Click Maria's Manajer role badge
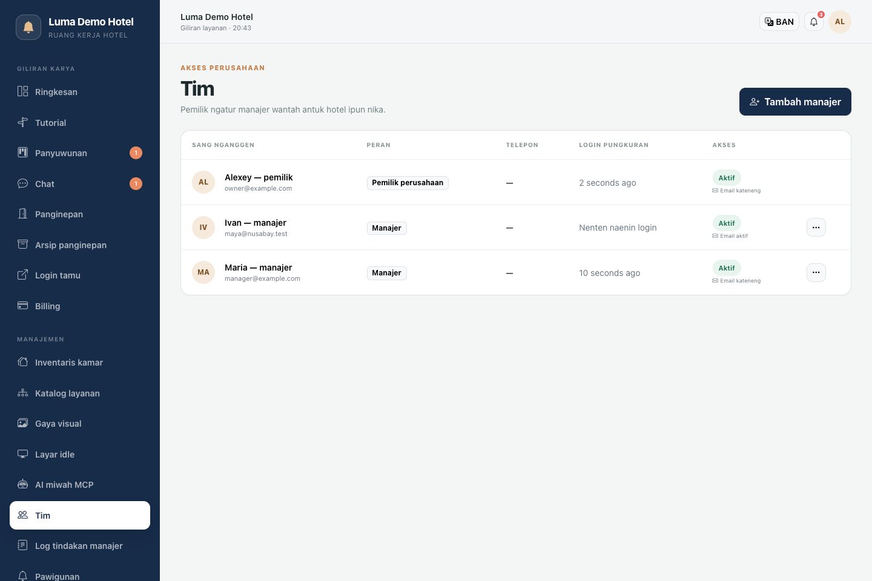Screen dimensions: 872x581 coord(386,273)
